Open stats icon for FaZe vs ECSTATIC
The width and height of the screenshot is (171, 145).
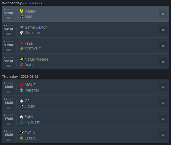click(163, 46)
